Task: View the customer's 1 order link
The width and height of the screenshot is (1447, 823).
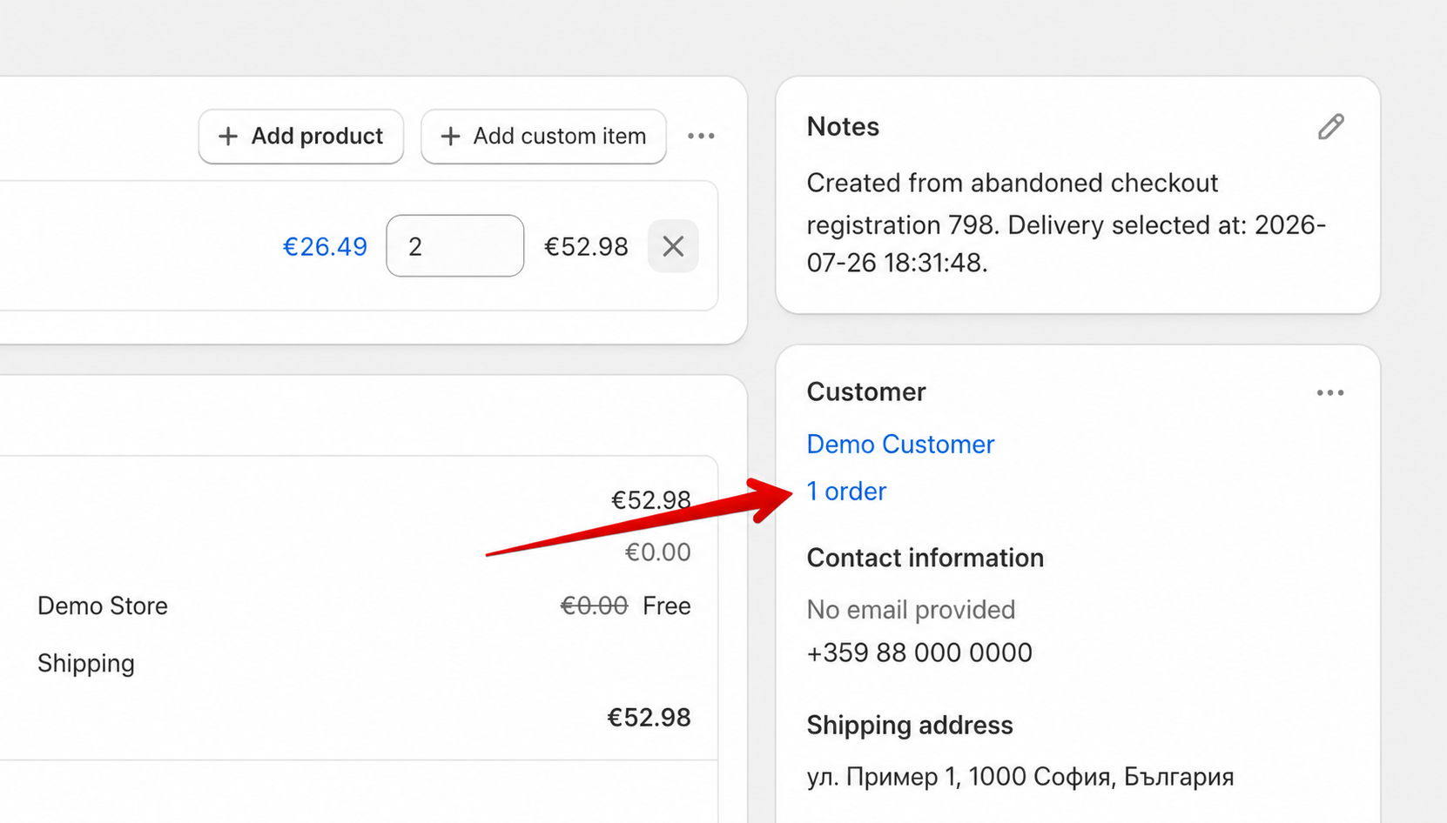Action: [846, 492]
